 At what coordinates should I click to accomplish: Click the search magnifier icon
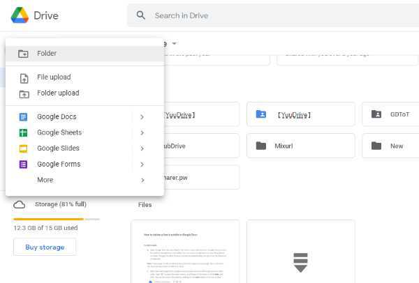tap(141, 15)
